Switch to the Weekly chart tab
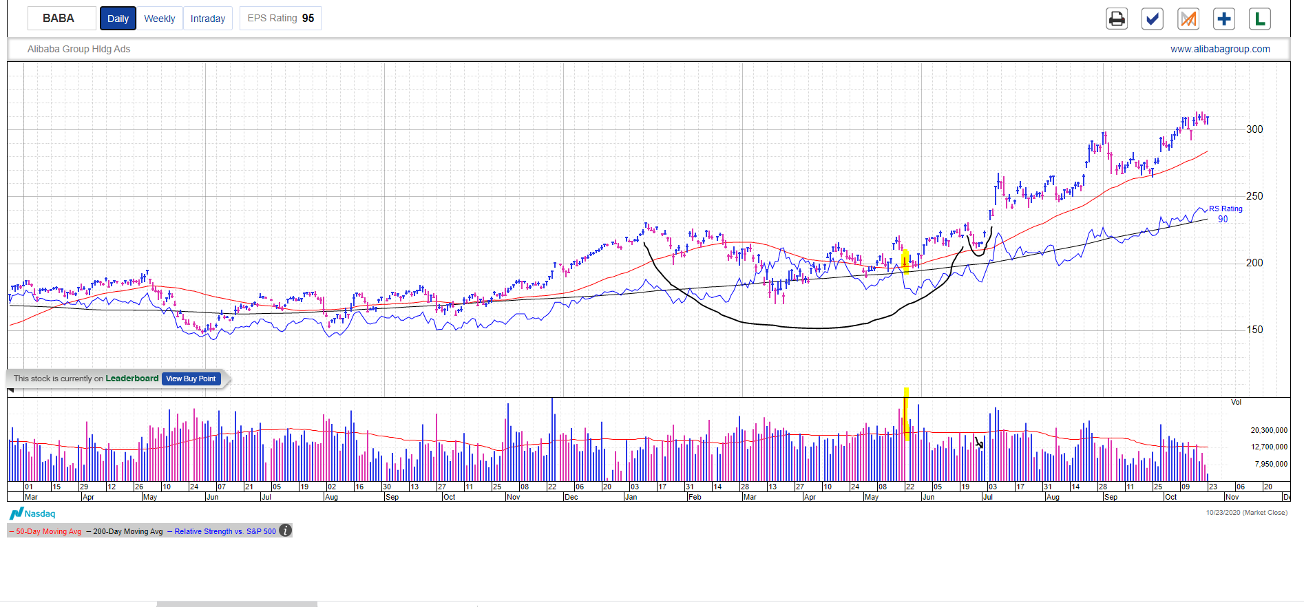The image size is (1304, 607). pyautogui.click(x=160, y=19)
